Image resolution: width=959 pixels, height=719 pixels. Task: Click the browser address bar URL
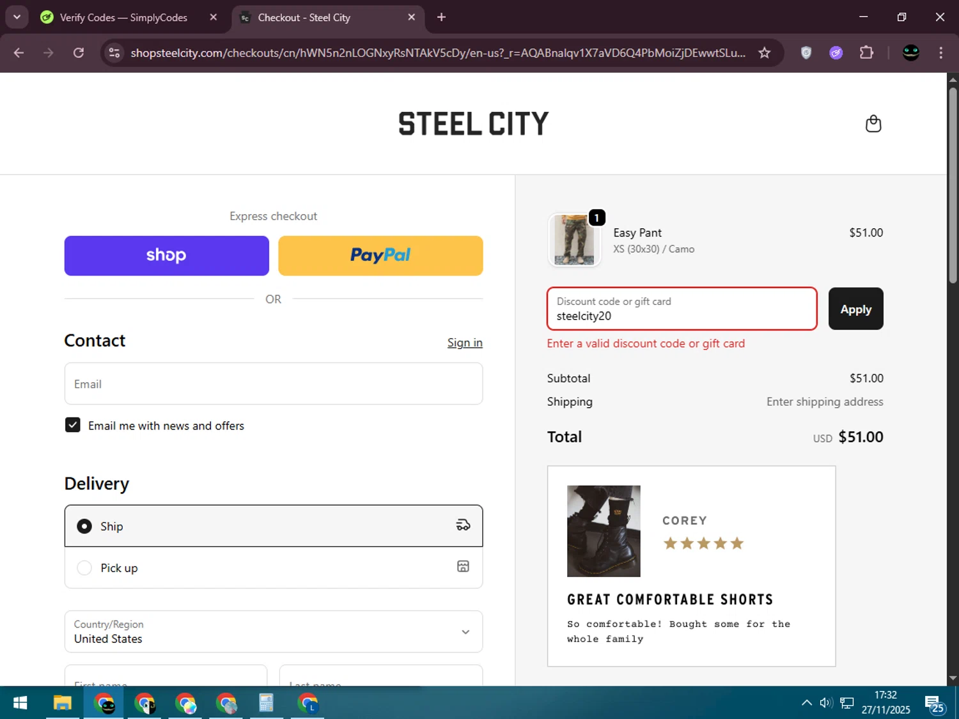[x=438, y=53]
